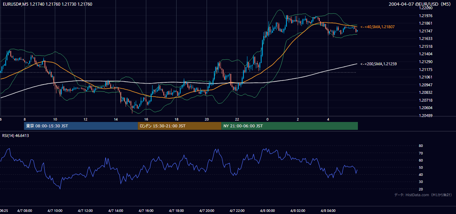This screenshot has width=456, height=214.
Task: Click hour label 16 under the price chart
Action: pyautogui.click(x=146, y=119)
